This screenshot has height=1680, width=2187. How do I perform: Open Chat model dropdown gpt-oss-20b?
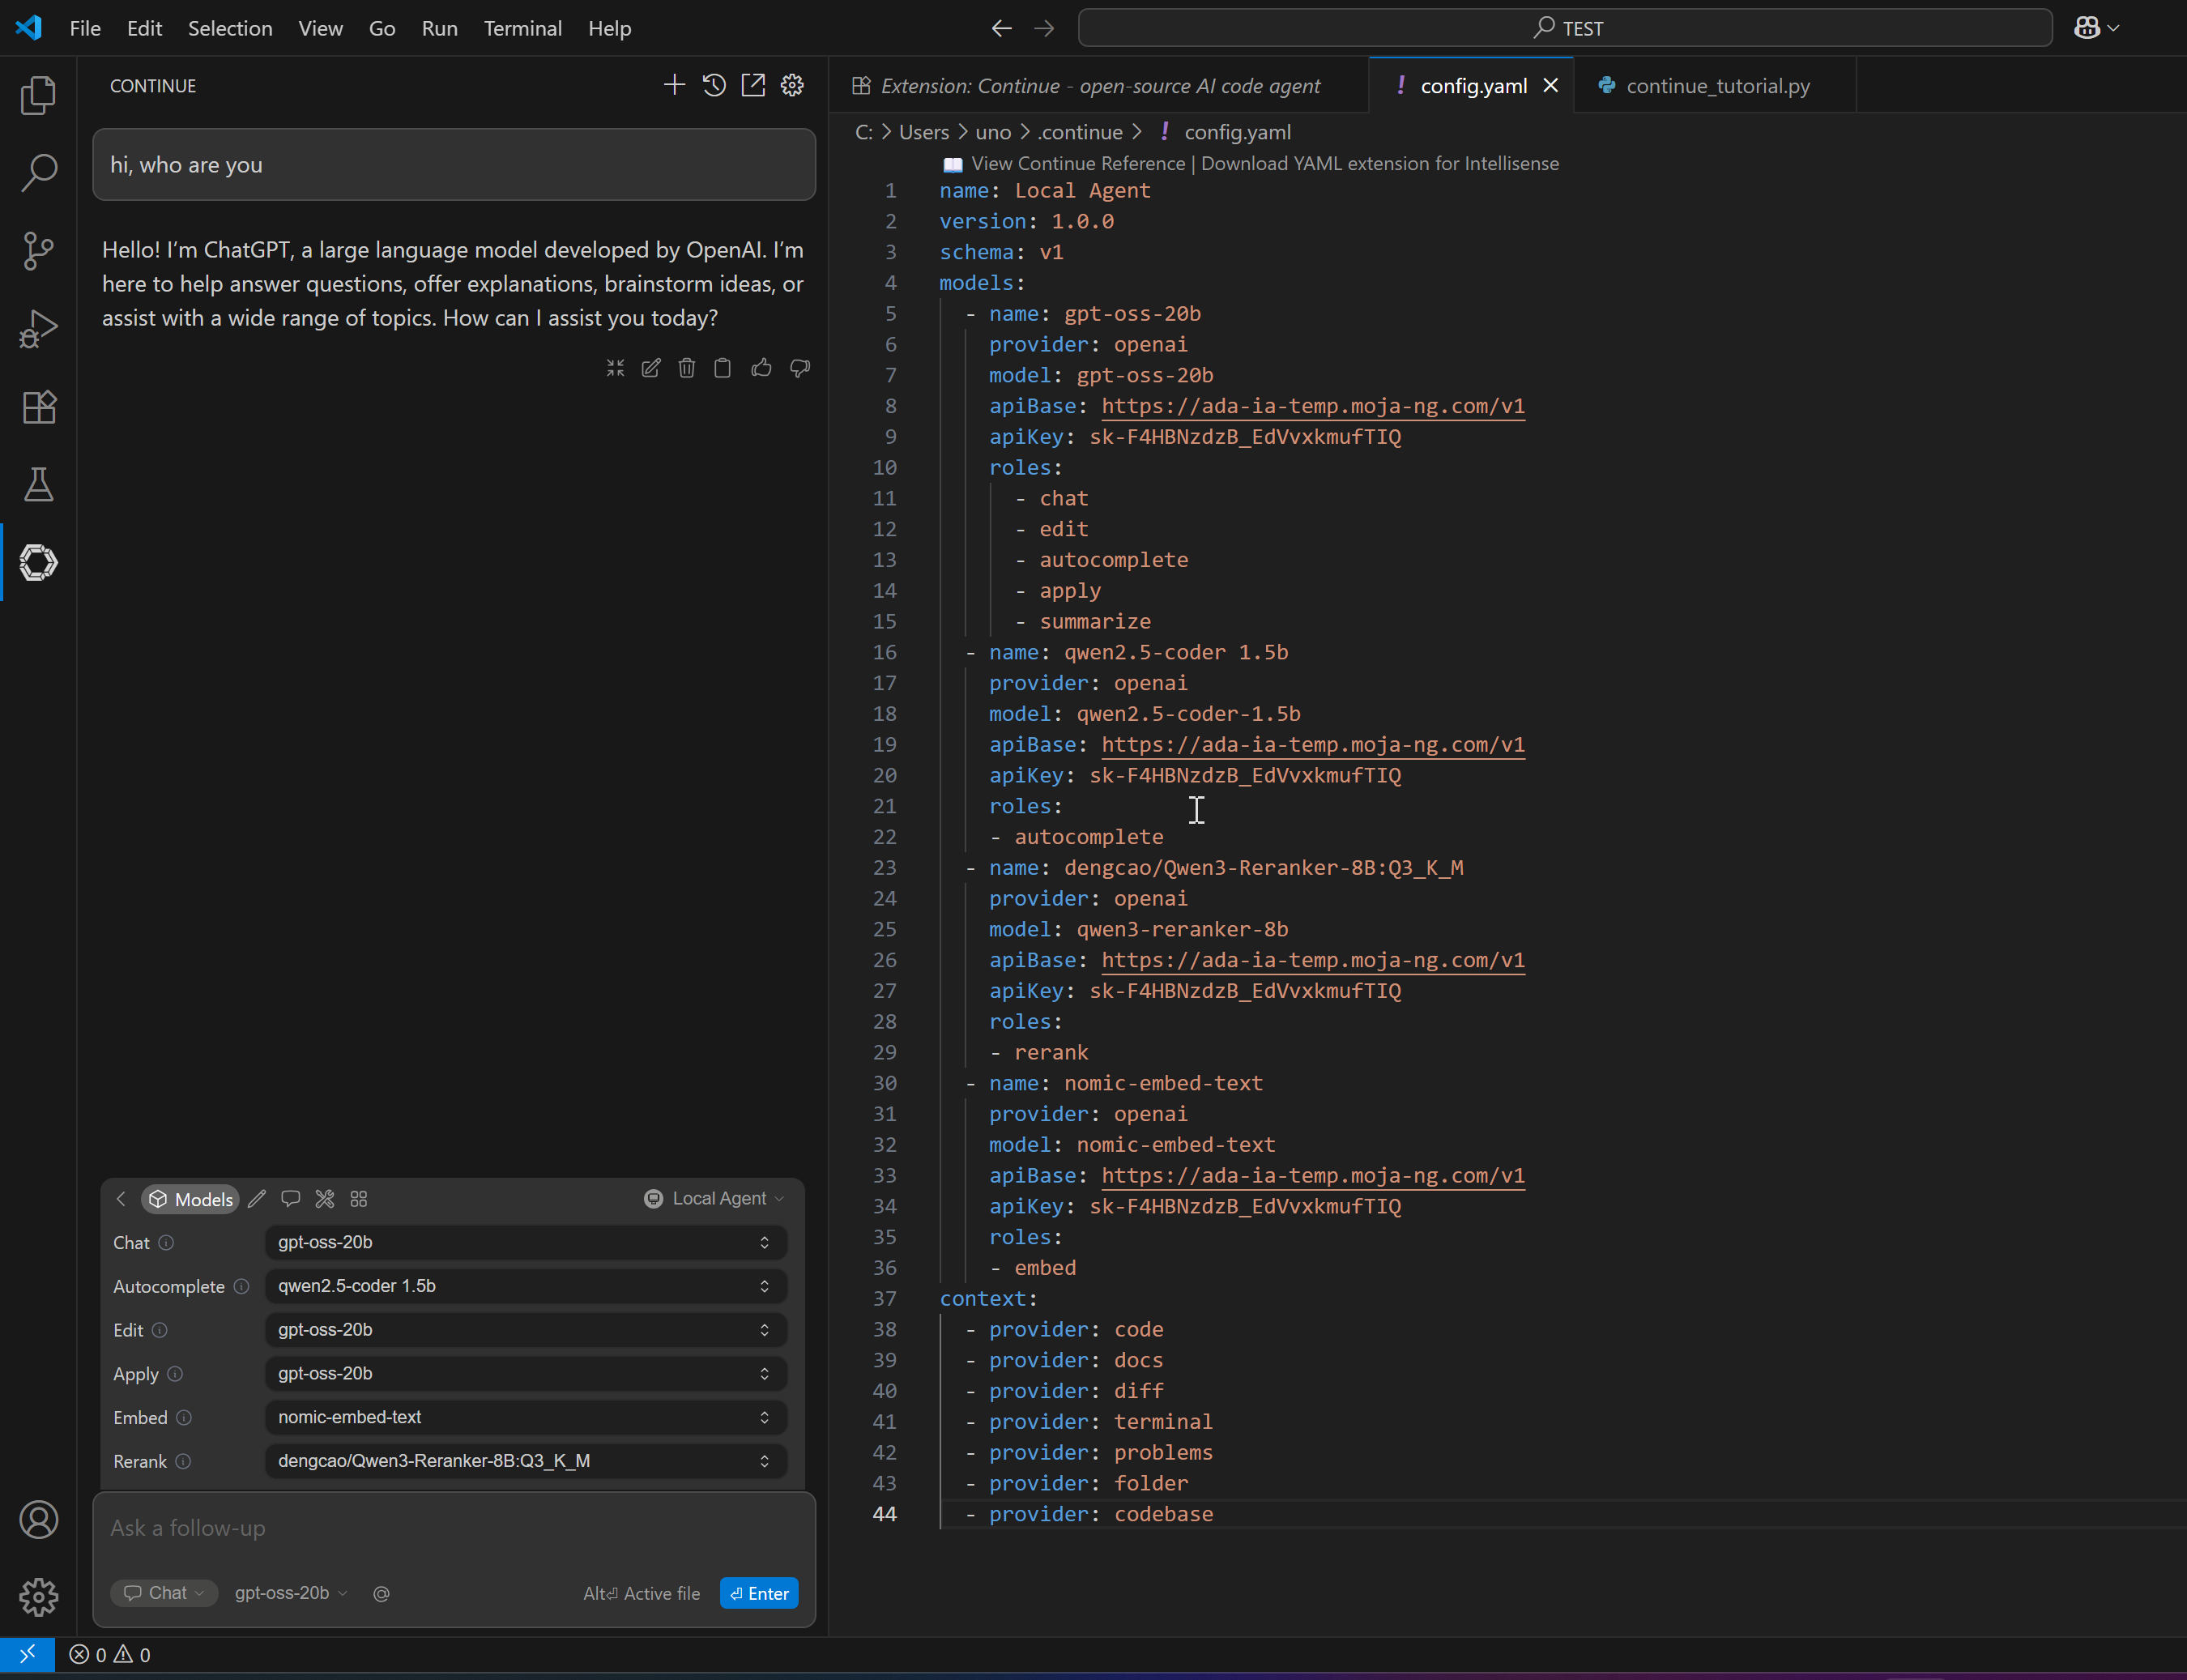pos(525,1242)
